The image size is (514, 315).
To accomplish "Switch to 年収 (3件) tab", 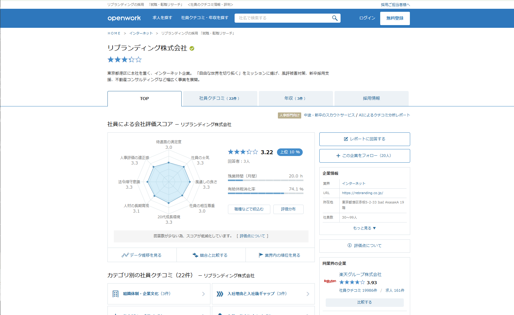I will [296, 99].
